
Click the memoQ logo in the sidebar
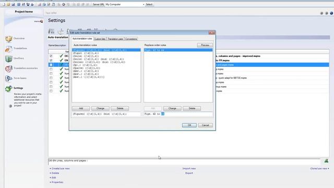(39, 21)
